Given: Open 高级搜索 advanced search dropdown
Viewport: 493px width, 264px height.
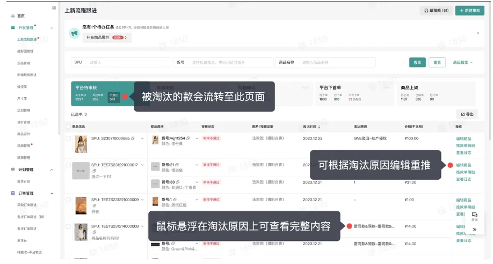Looking at the screenshot, I should [x=463, y=63].
